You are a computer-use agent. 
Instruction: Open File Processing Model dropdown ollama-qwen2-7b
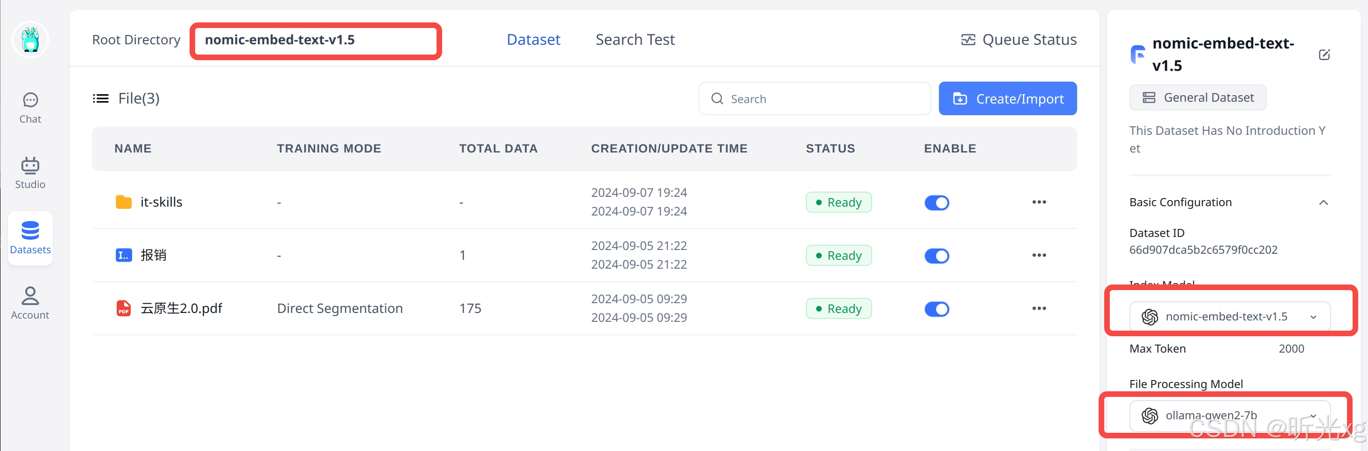[1229, 415]
